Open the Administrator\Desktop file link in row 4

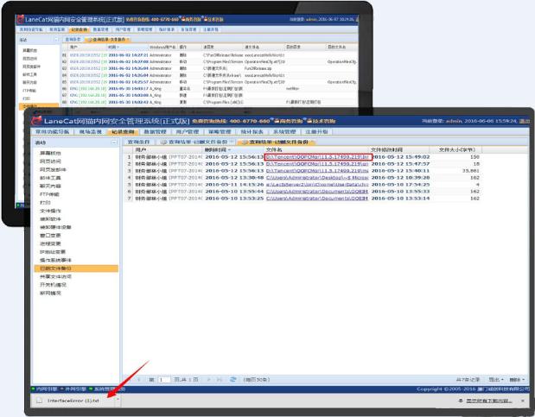click(x=317, y=178)
